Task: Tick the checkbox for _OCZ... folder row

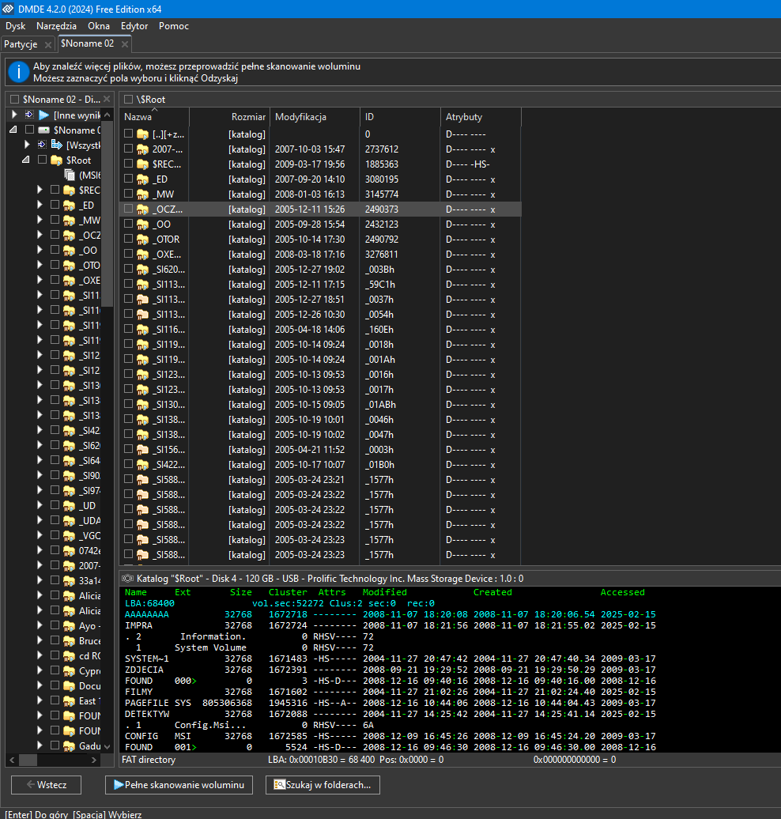Action: [x=129, y=209]
